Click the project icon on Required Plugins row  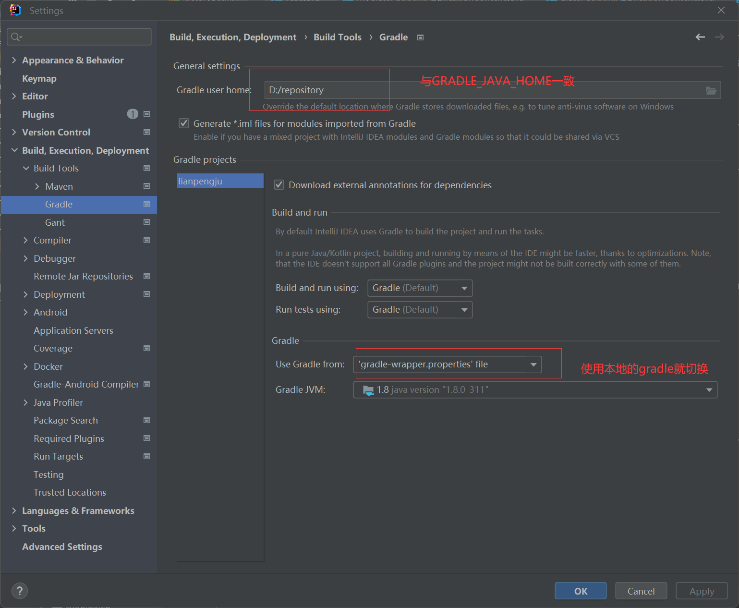[147, 438]
